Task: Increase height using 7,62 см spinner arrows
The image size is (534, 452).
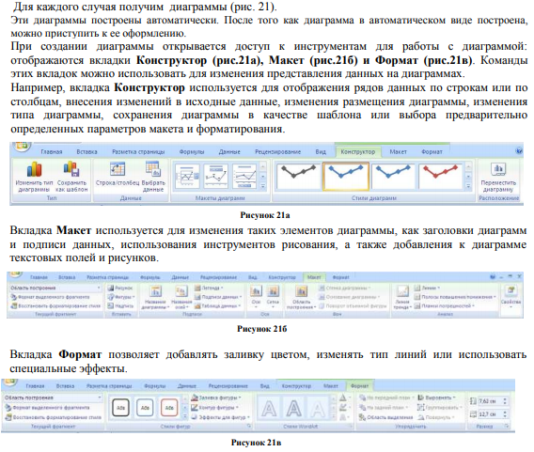Action: coord(505,399)
